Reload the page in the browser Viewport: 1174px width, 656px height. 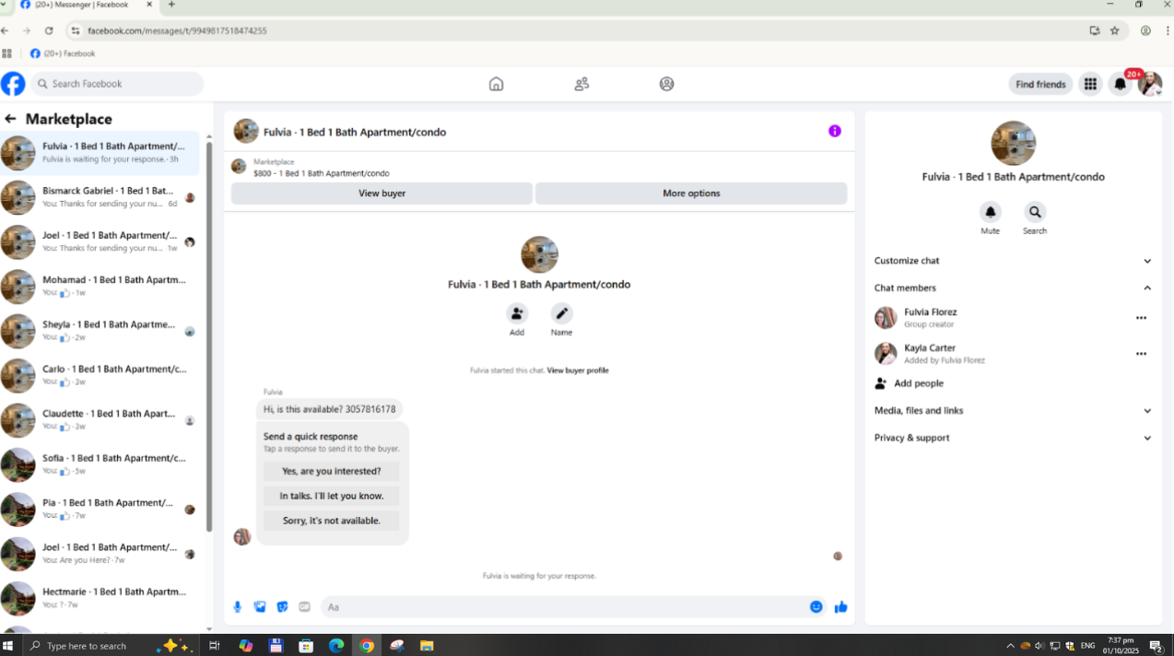(x=49, y=30)
